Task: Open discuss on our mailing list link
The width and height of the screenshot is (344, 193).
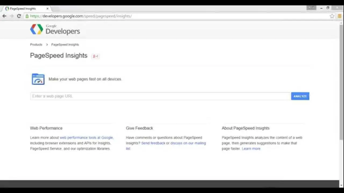Action: click(x=166, y=146)
